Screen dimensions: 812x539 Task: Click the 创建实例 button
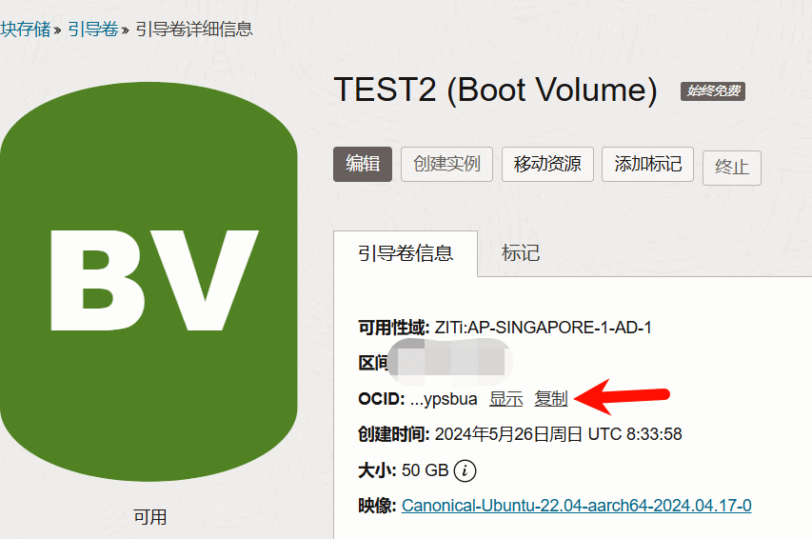pyautogui.click(x=446, y=164)
